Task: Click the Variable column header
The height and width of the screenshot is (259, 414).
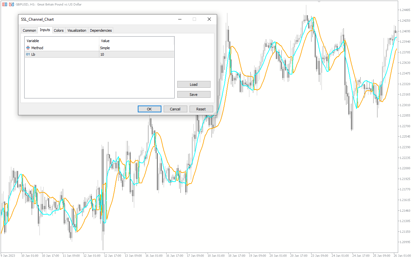Action: (x=62, y=41)
